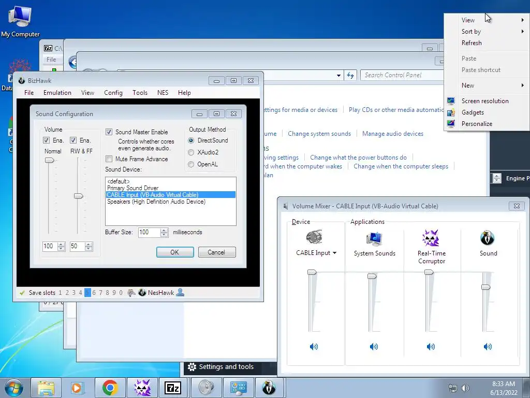
Task: Click the Sound application volume slider thumb
Action: click(x=485, y=287)
